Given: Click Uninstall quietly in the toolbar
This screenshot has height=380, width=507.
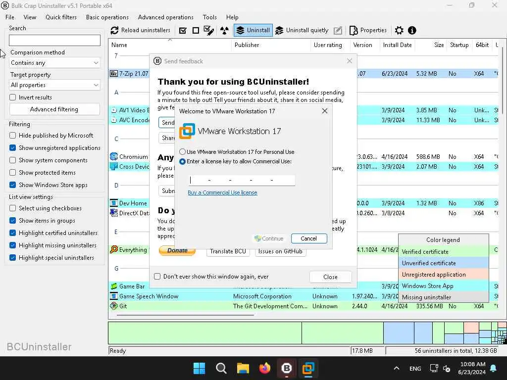Looking at the screenshot, I should [x=302, y=30].
